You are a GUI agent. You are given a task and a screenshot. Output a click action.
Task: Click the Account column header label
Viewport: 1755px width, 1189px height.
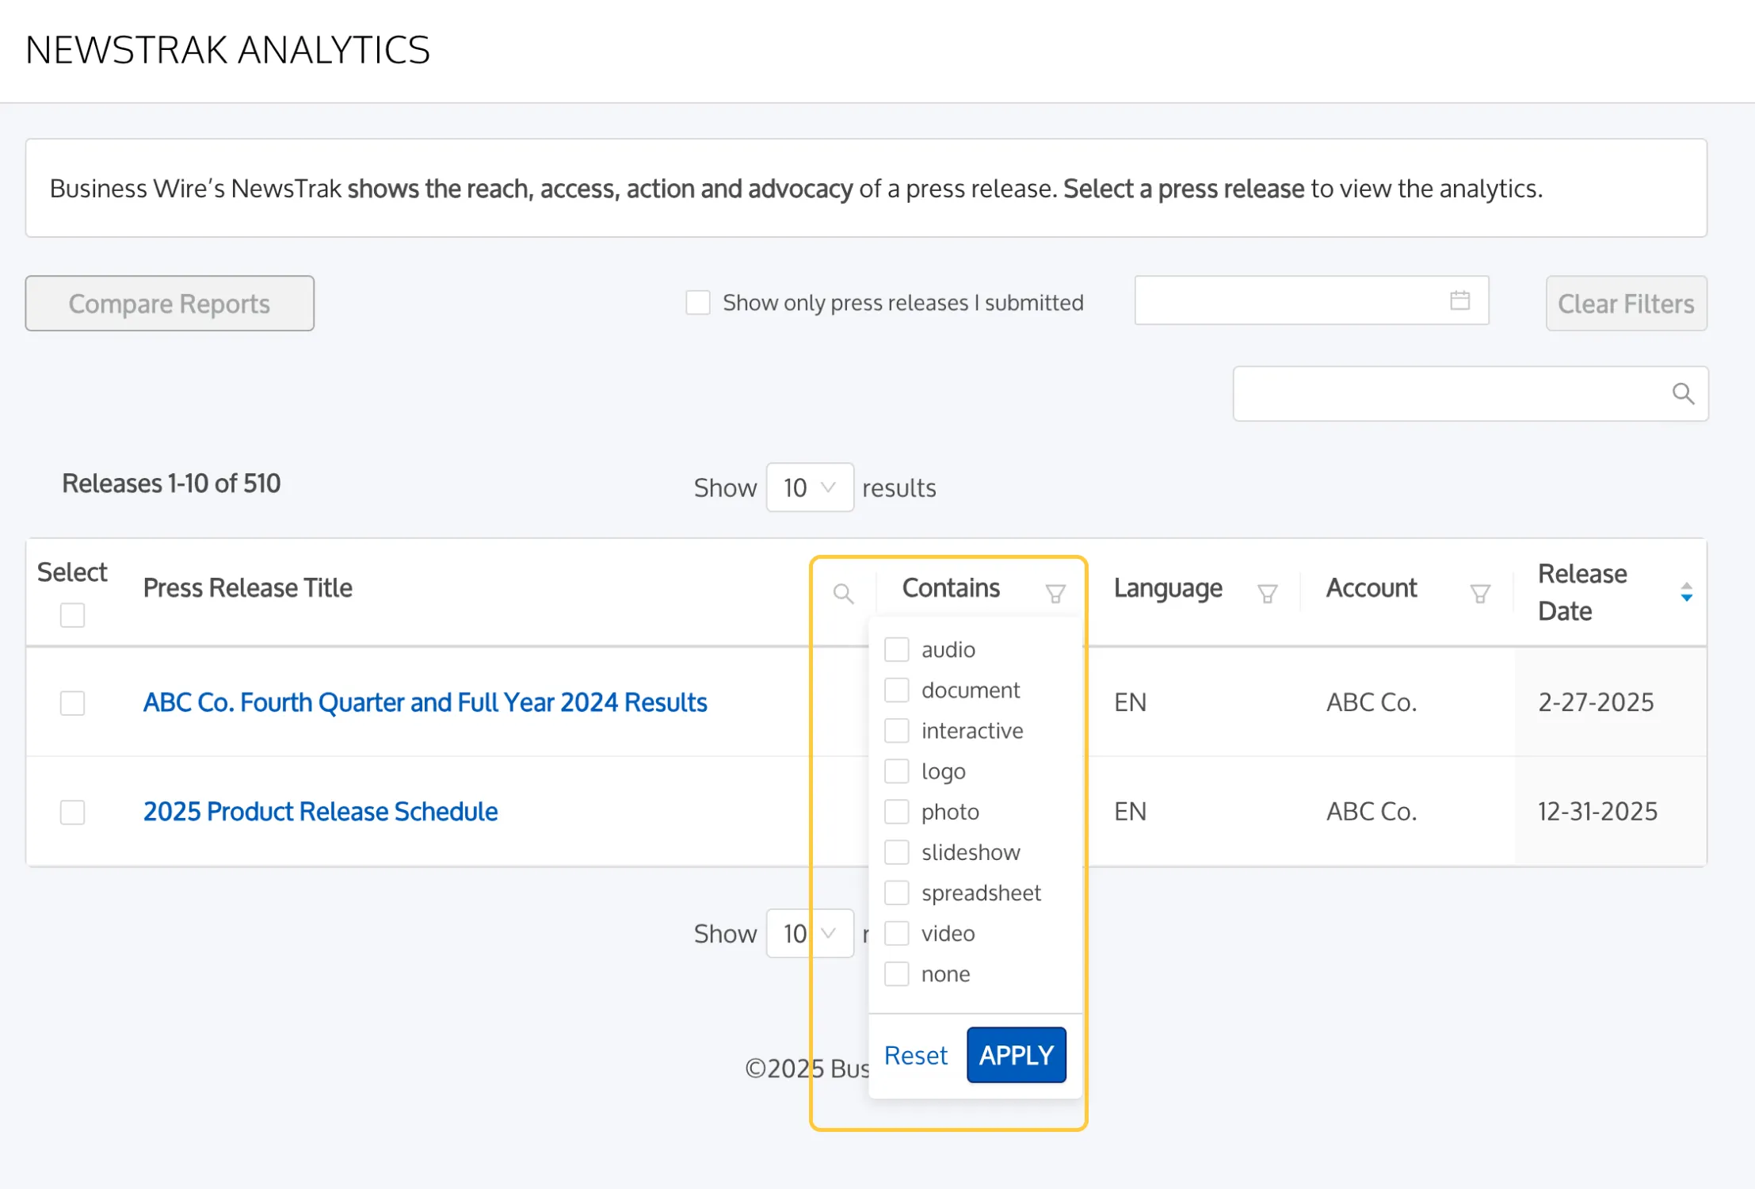tap(1372, 588)
